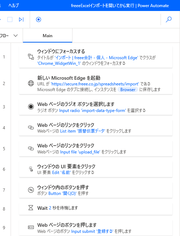Edit the Wait duration value 2

(50, 208)
